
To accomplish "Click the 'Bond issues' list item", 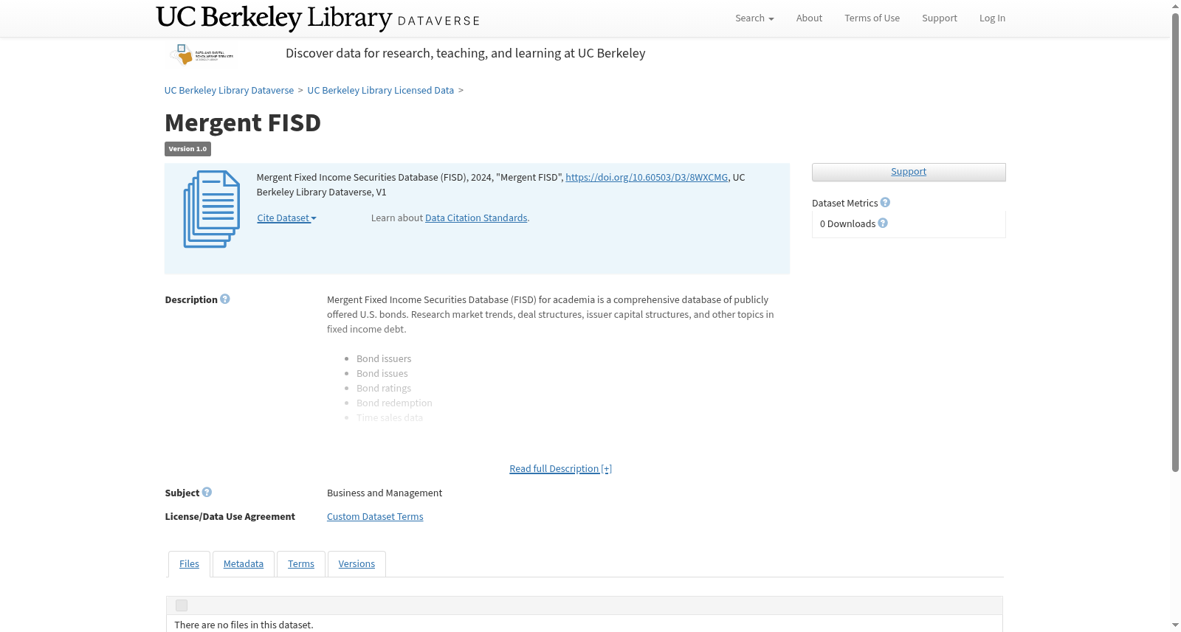I will pyautogui.click(x=382, y=374).
